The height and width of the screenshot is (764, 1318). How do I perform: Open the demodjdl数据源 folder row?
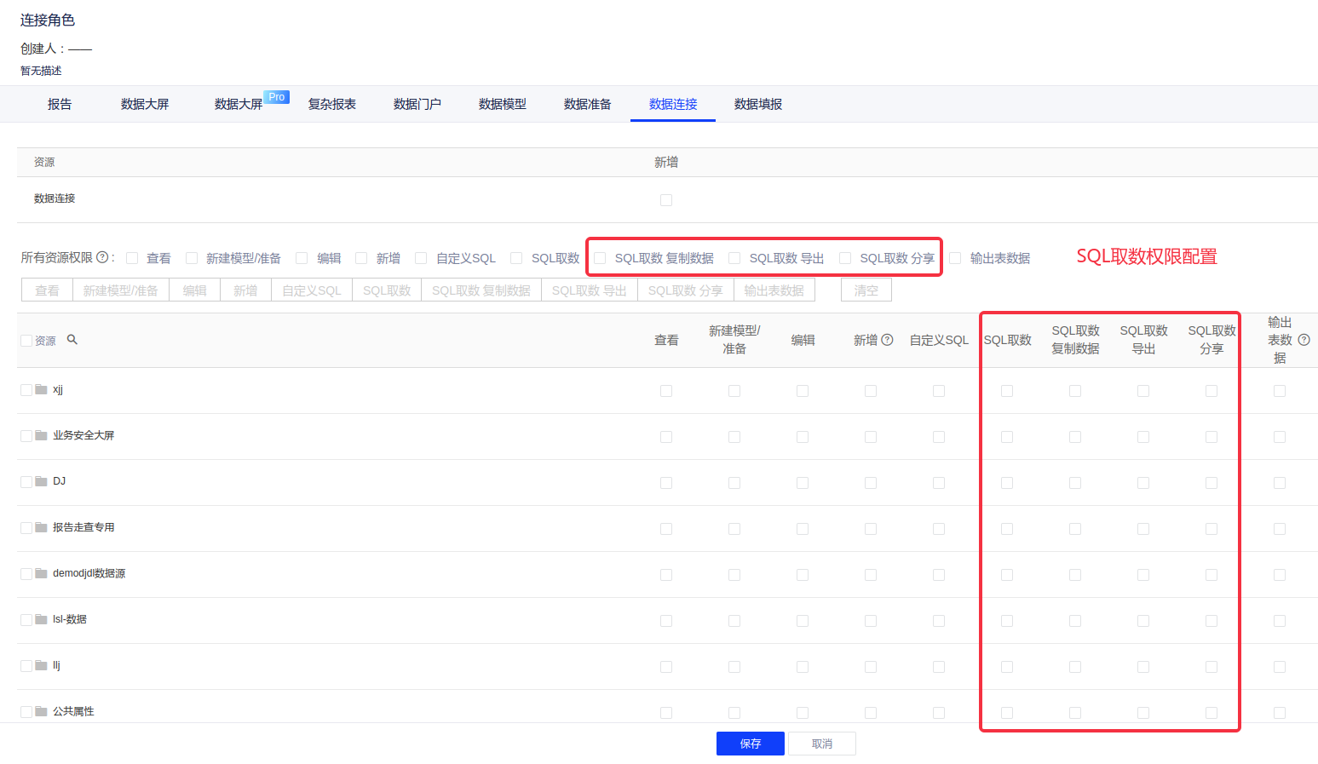point(89,574)
